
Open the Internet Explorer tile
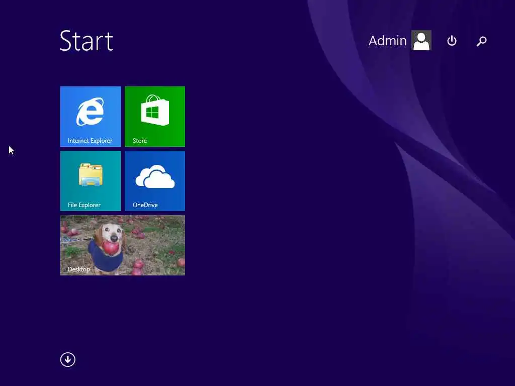tap(91, 117)
